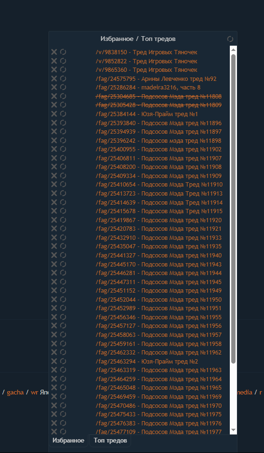This screenshot has height=453, width=264.
Task: Refresh the Подсосов Мэда Тред №11913 row
Action: [63, 193]
